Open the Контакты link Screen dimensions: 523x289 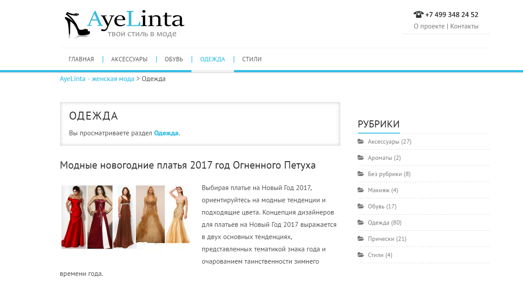464,26
